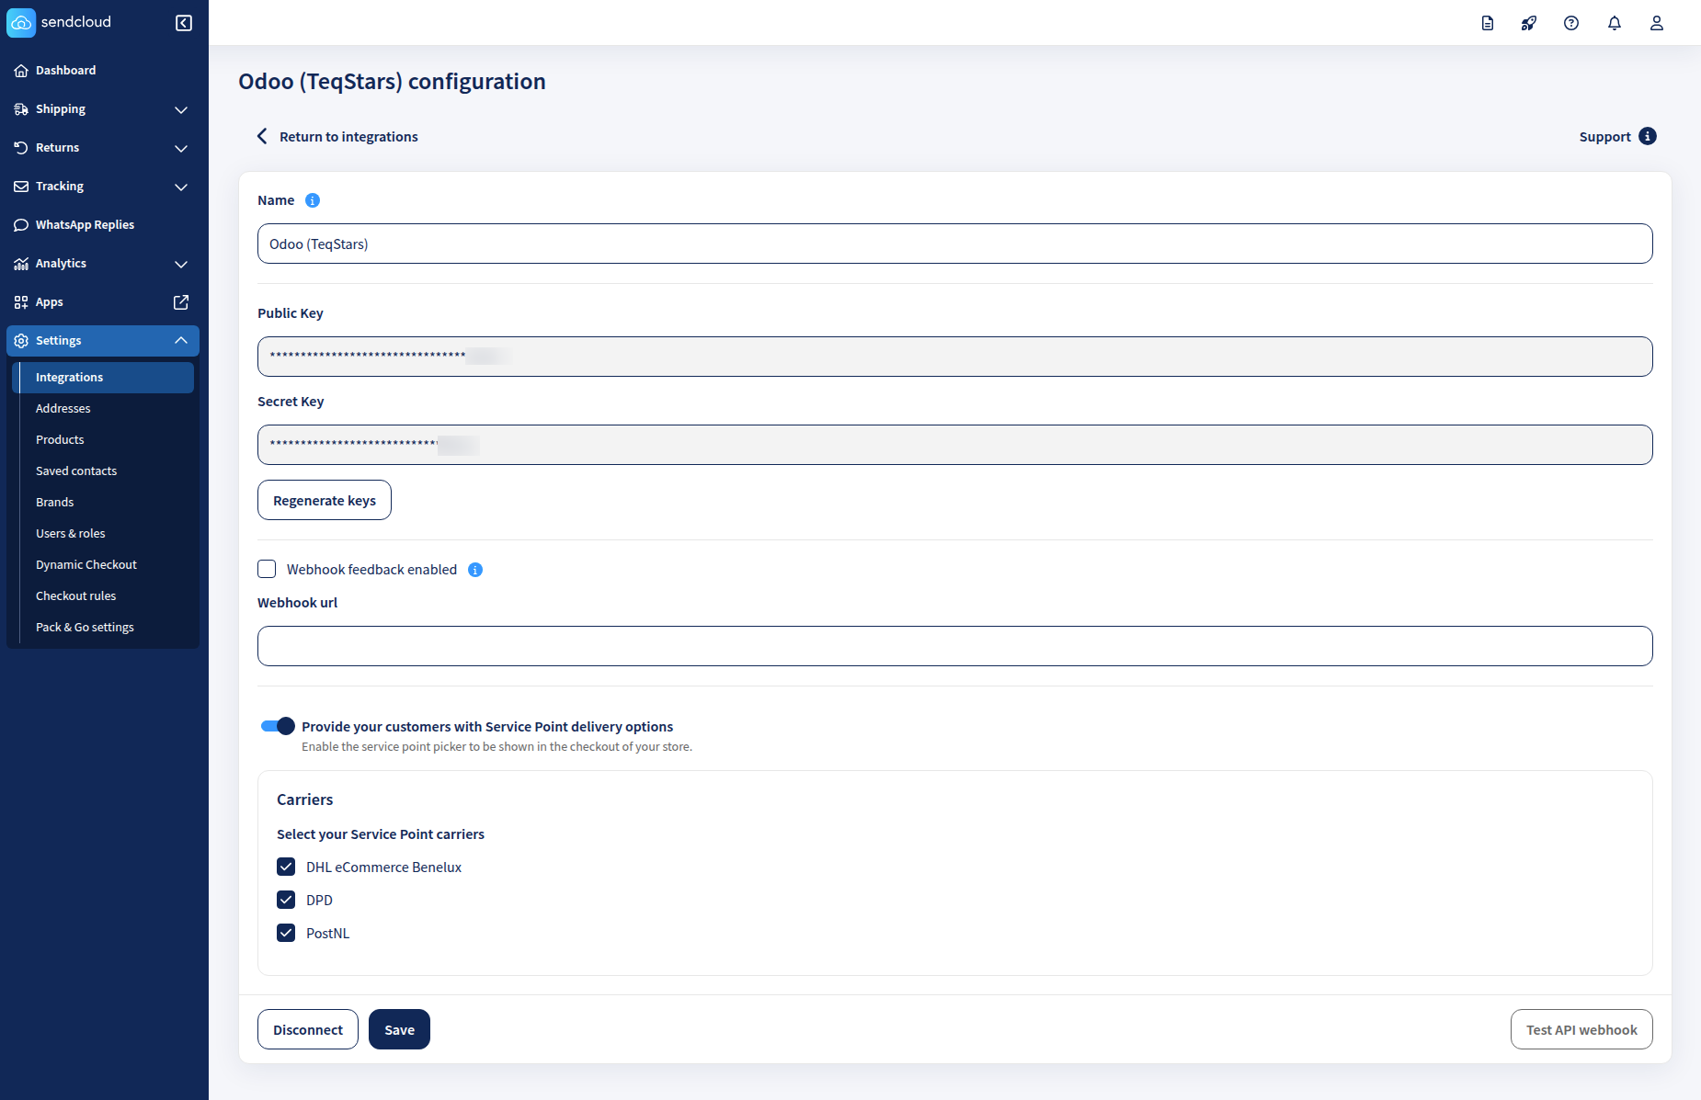1701x1100 pixels.
Task: Click the WhatsApp Replies chat icon
Action: [21, 225]
